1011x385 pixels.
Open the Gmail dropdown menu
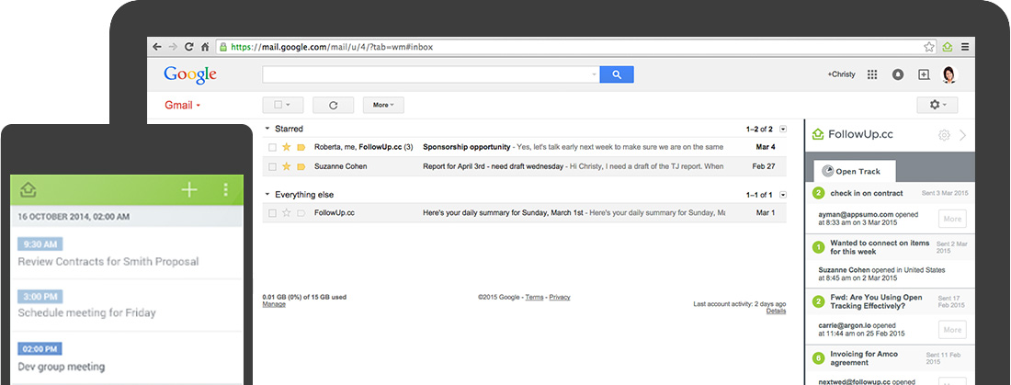(x=182, y=105)
